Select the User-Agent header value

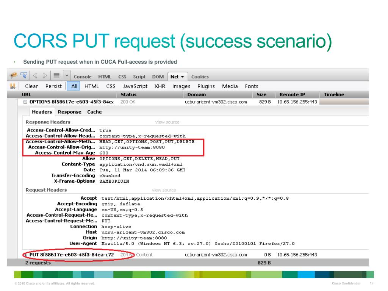(x=198, y=244)
